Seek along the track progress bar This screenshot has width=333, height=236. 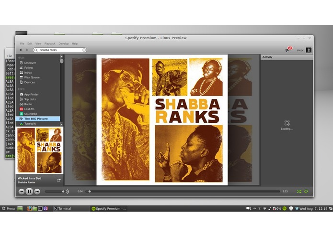click(x=183, y=192)
